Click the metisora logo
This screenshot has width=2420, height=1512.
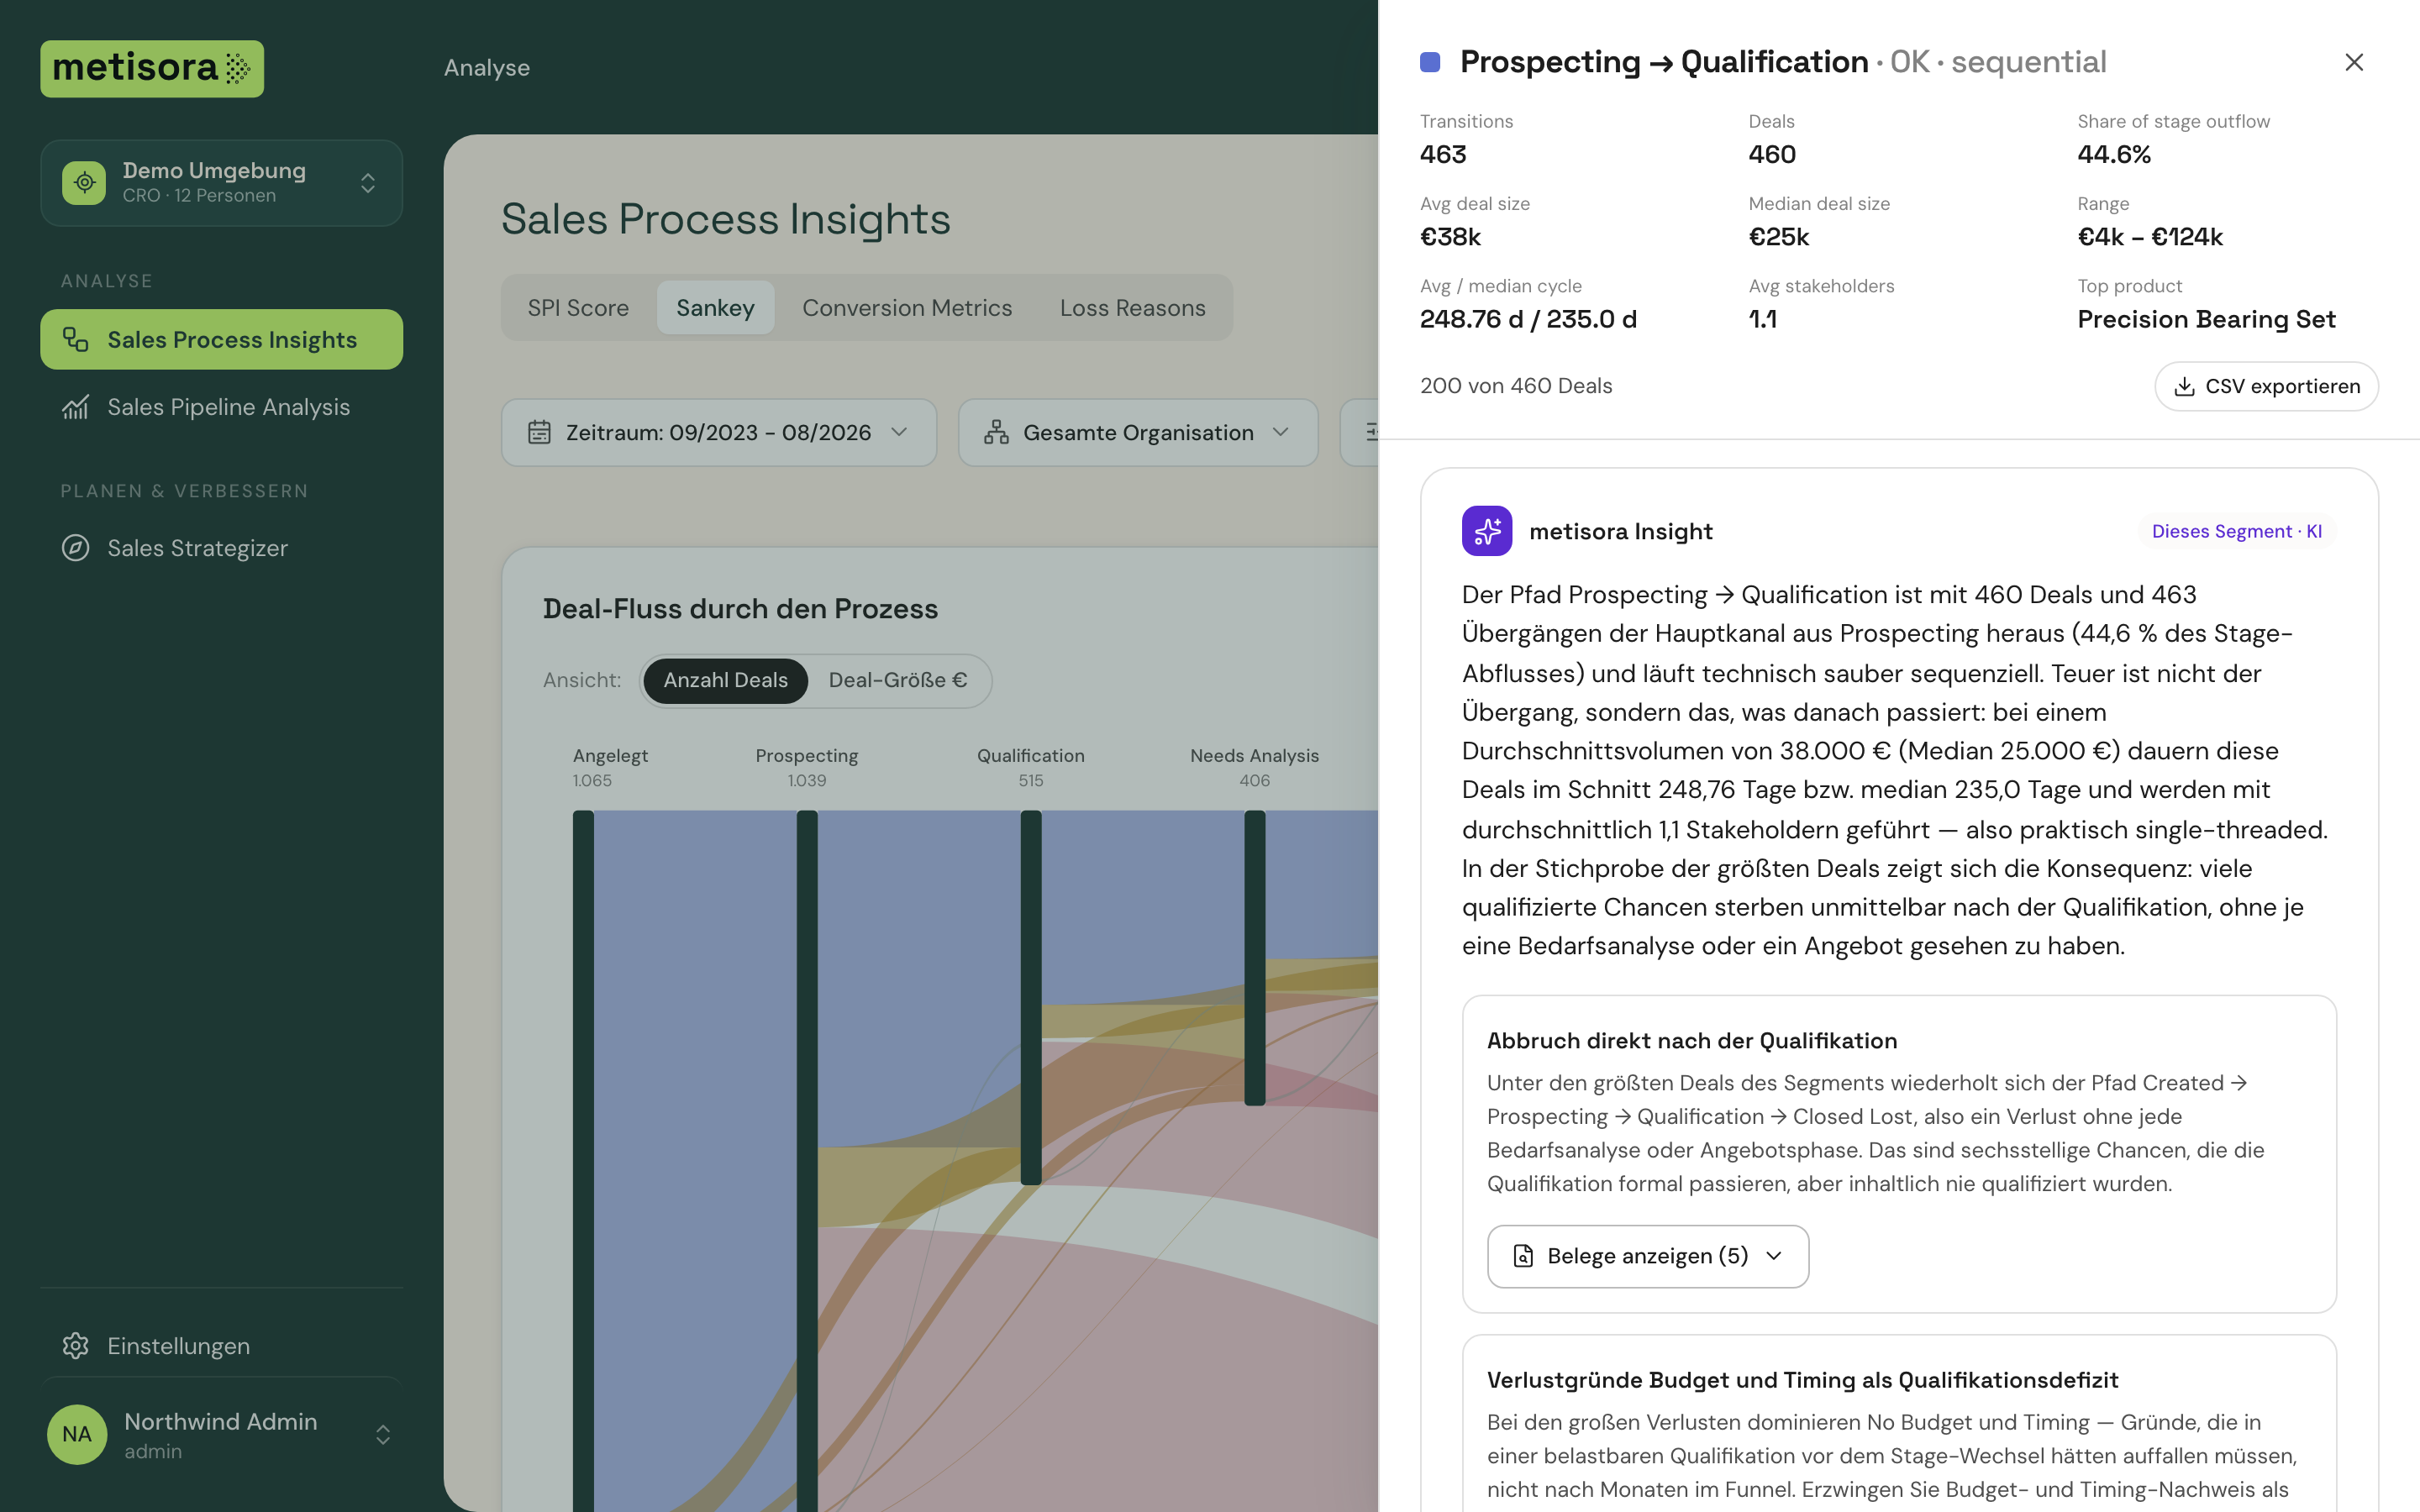[x=152, y=68]
